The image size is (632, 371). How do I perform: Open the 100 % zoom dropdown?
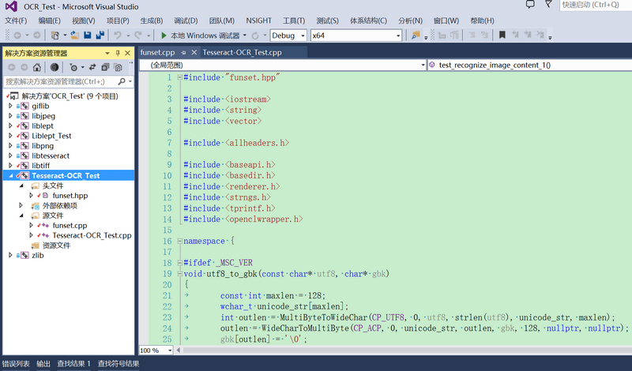click(156, 350)
